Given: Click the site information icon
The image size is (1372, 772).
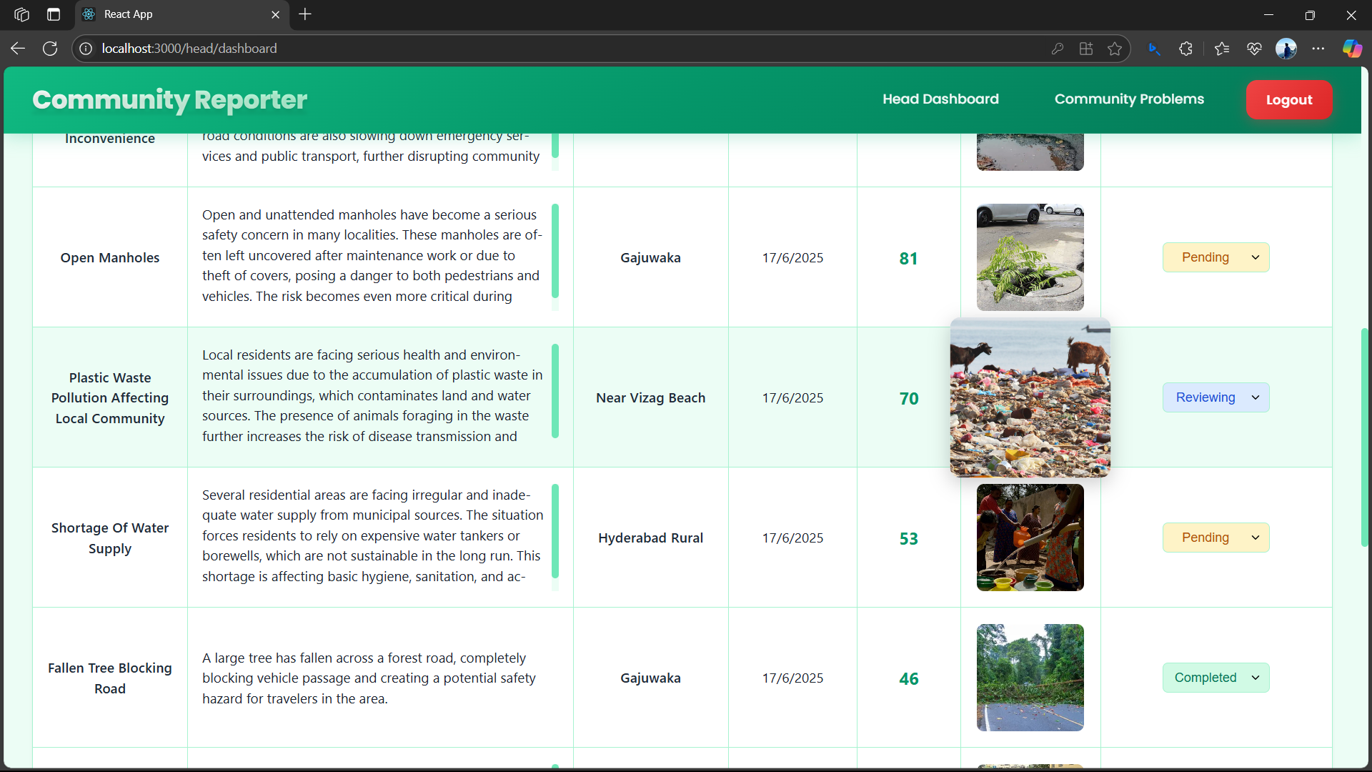Looking at the screenshot, I should click(86, 49).
